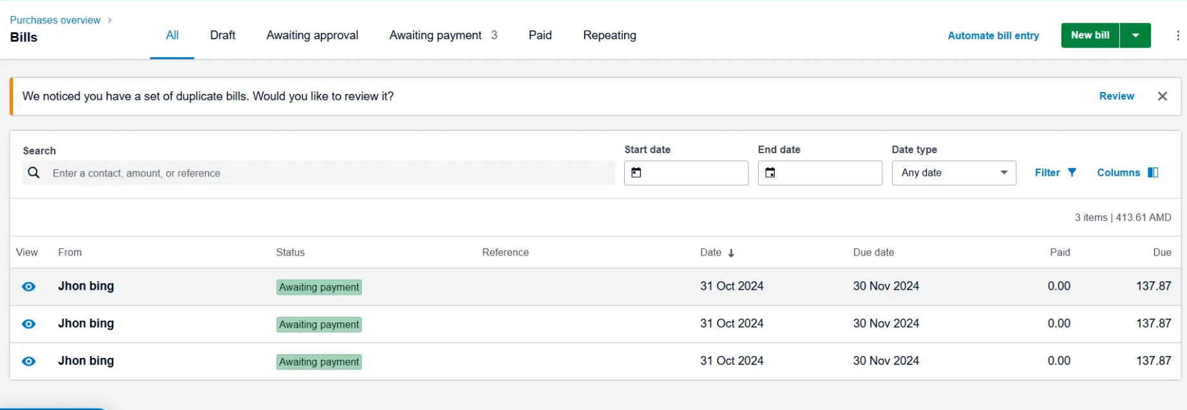This screenshot has height=410, width=1187.
Task: Click Automate bill entry link
Action: [993, 36]
